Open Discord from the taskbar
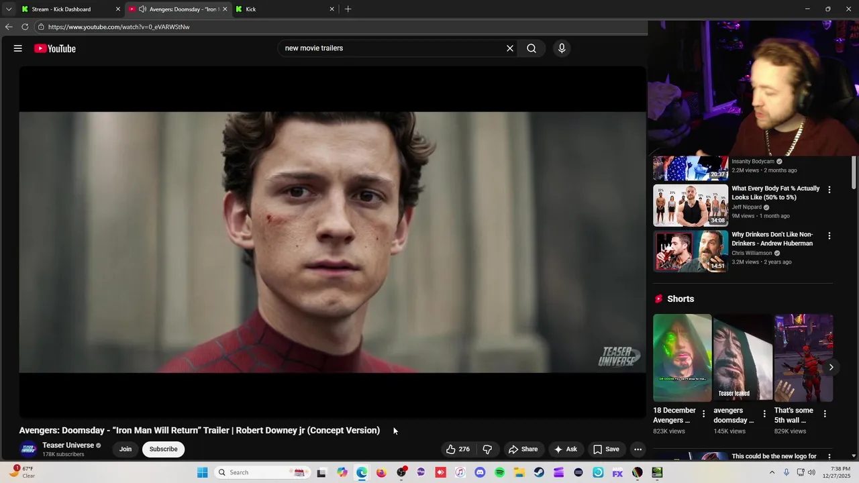The width and height of the screenshot is (859, 483). 480,472
